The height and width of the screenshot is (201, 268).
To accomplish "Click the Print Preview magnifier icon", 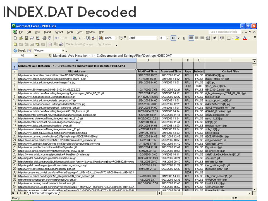I will pyautogui.click(x=38, y=38).
